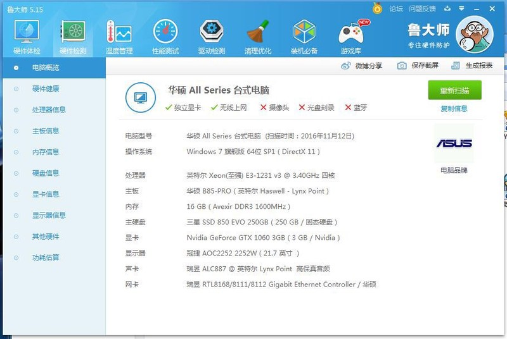The height and width of the screenshot is (339, 507).
Task: Click the 鲁大师 5.15 window title
Action: (x=25, y=9)
